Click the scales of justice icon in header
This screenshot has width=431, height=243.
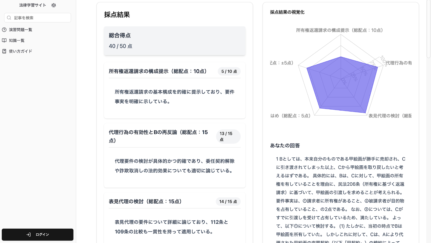[x=54, y=5]
